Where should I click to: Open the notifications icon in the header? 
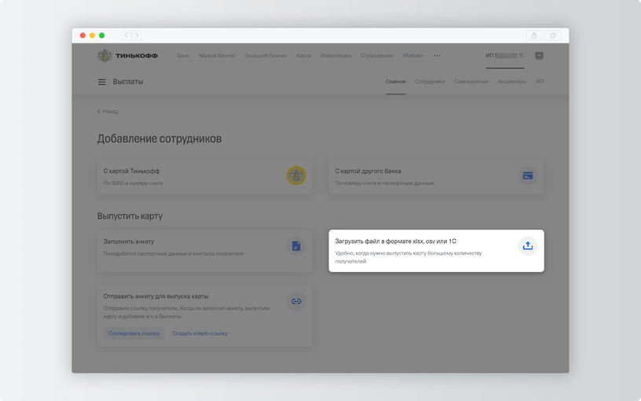[x=539, y=56]
